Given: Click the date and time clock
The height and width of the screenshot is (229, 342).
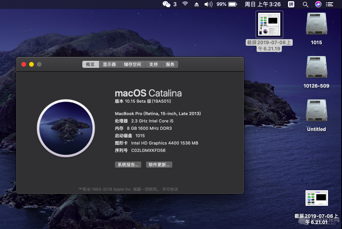Looking at the screenshot, I should click(x=262, y=4).
